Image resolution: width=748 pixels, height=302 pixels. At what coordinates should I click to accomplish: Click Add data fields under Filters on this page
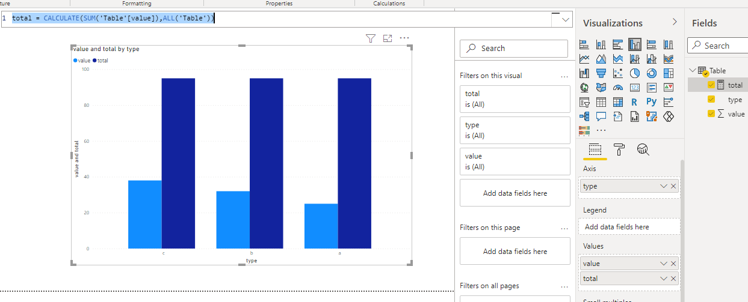tap(515, 252)
